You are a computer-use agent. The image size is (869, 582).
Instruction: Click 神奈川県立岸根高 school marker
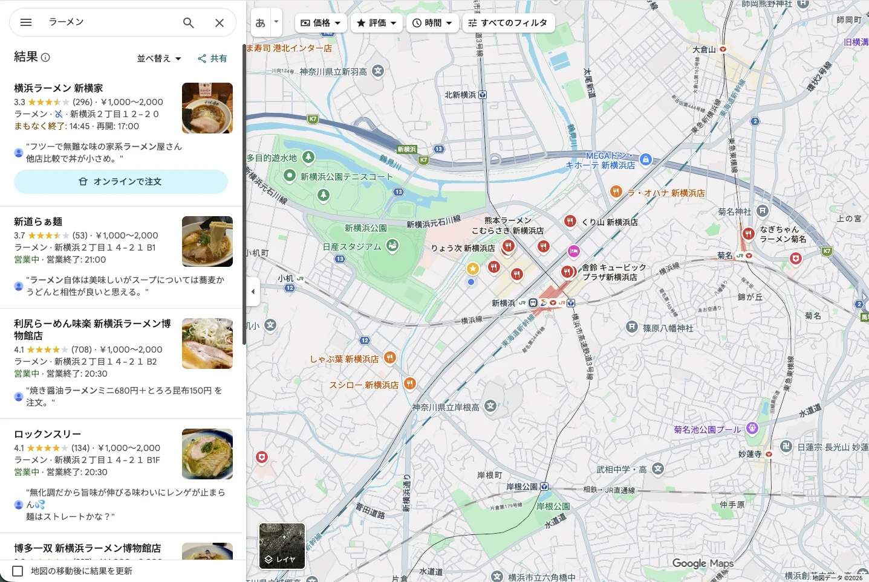point(490,406)
